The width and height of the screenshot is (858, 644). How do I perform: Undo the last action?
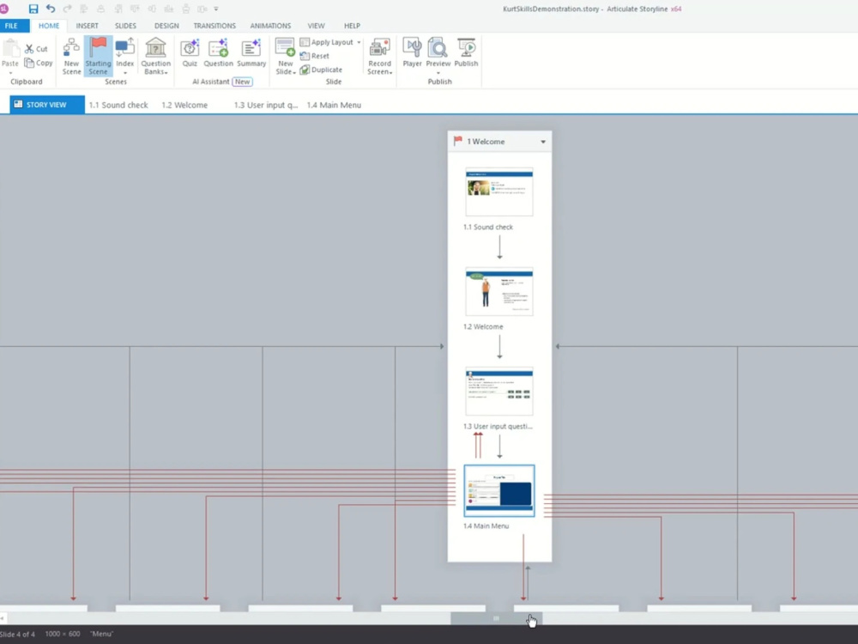[x=51, y=9]
